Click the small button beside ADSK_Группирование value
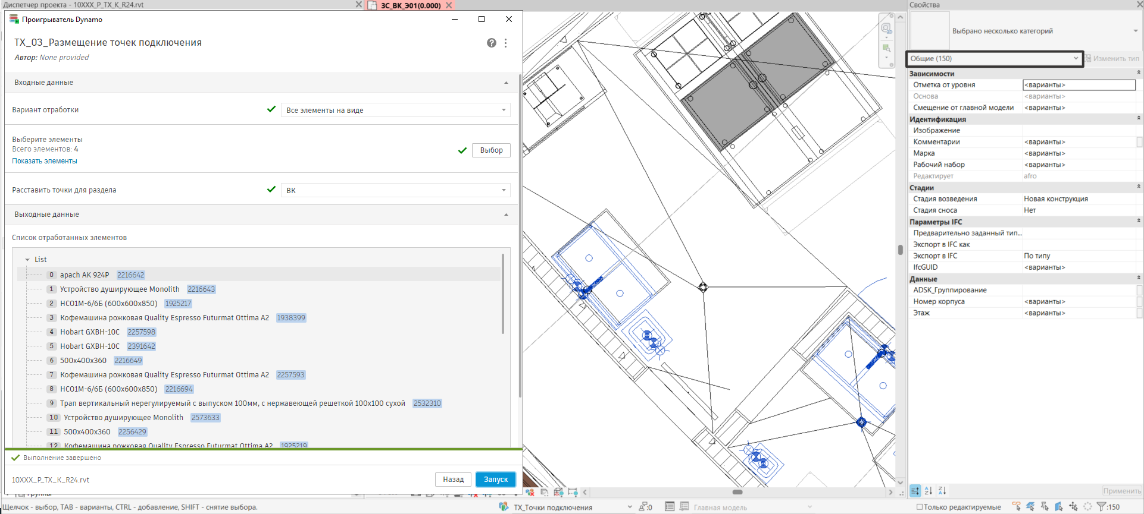 tap(1139, 290)
